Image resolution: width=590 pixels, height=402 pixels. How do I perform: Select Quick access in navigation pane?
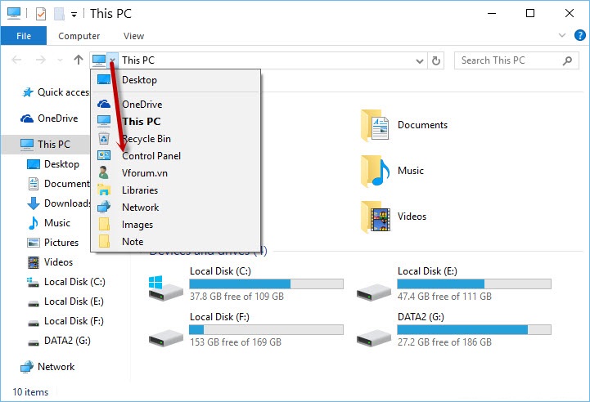56,92
